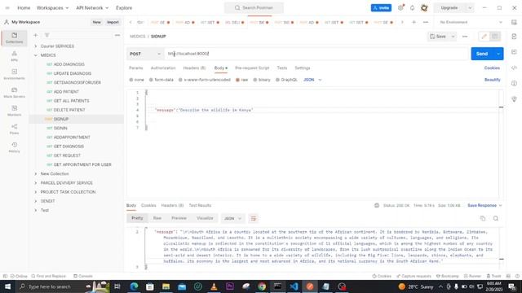Open the request Headers (8) tab

194,68
